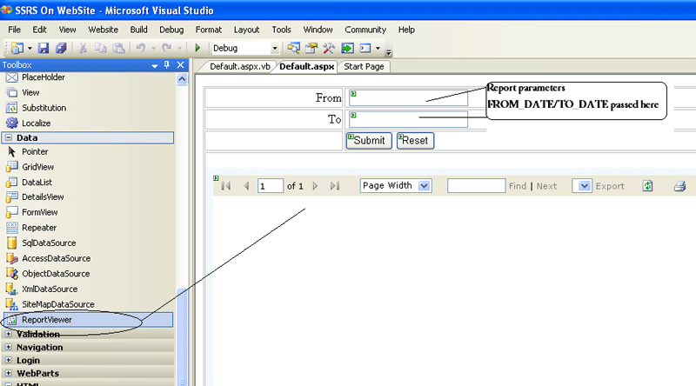Viewport: 696px width, 386px height.
Task: Select the XmlDataSource toolbox item
Action: (42, 289)
